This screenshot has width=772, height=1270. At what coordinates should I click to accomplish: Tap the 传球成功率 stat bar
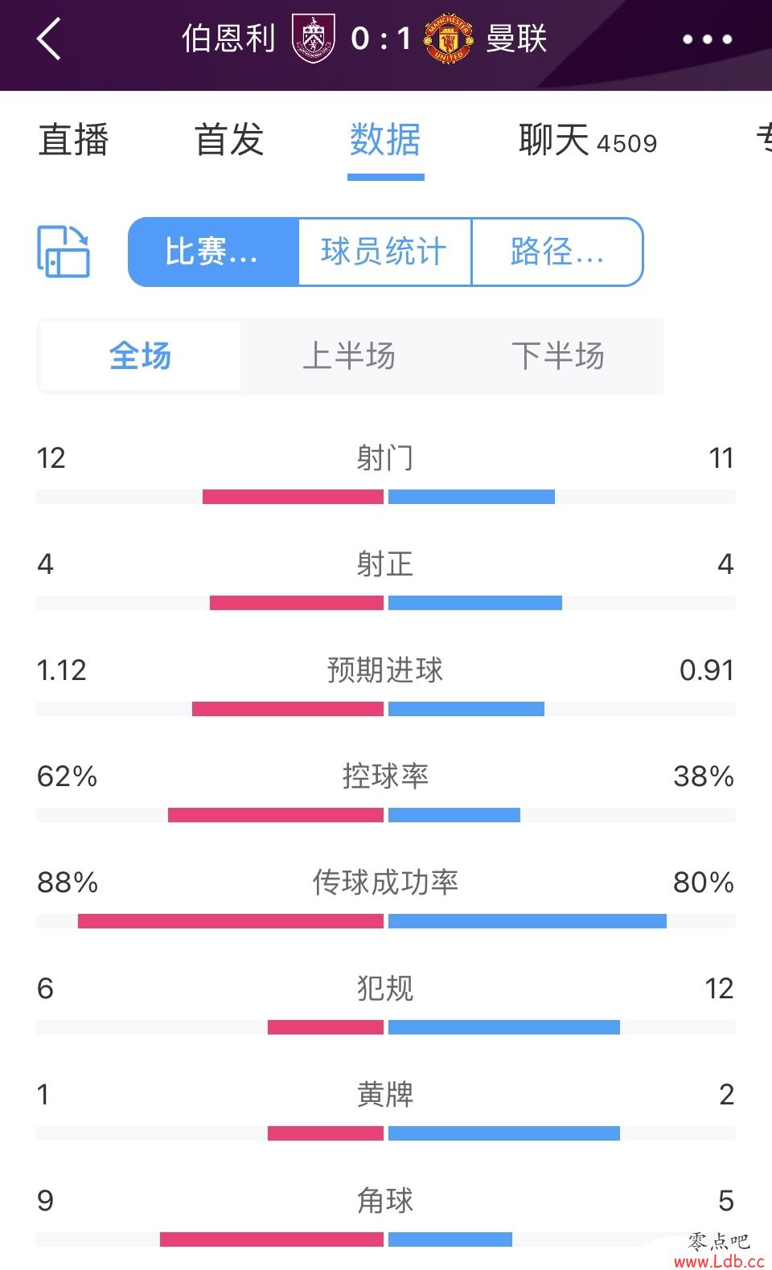pos(386,921)
